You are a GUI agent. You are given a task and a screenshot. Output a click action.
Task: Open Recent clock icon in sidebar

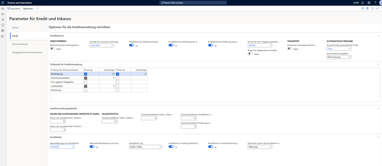tap(3, 25)
